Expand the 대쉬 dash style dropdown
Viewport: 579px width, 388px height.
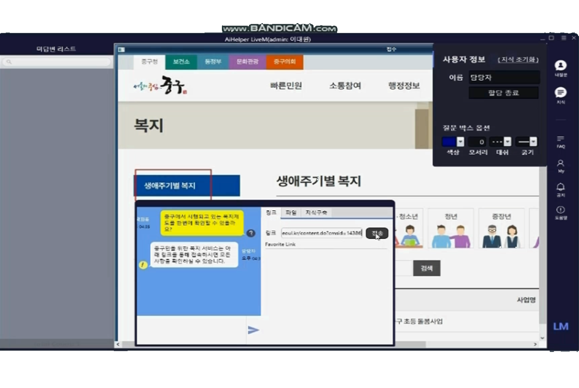(507, 142)
